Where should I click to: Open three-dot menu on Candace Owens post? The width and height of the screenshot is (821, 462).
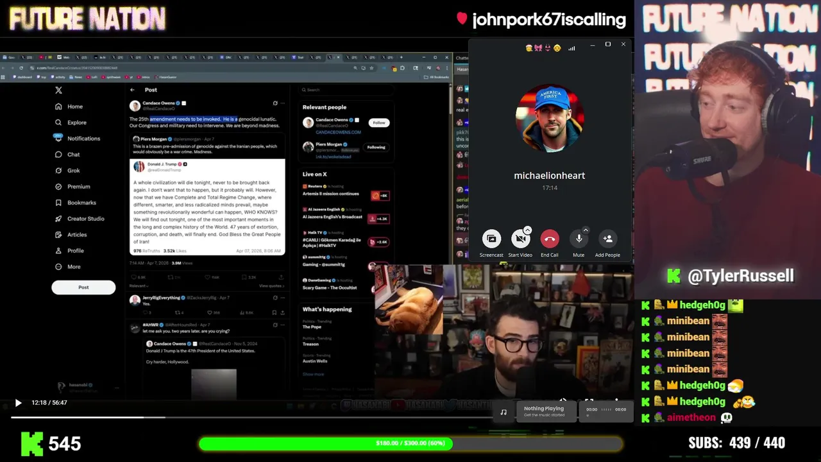point(282,103)
